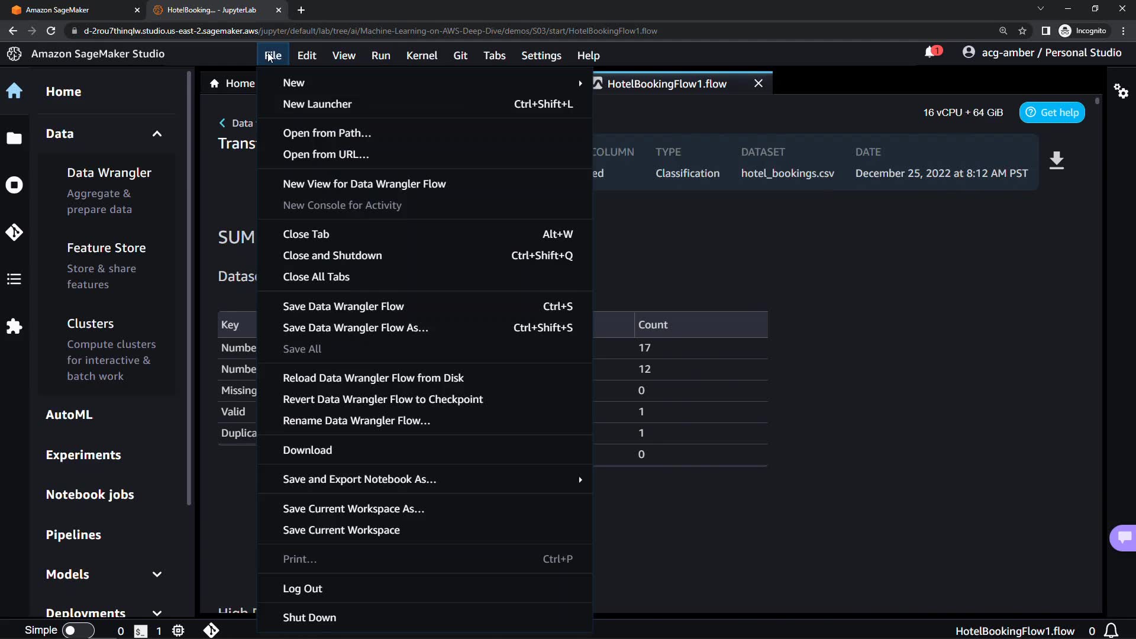Expand the Models section chevron

(x=157, y=575)
